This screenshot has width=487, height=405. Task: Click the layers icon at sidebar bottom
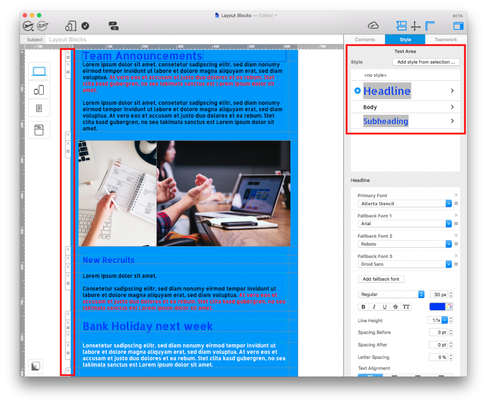36,366
